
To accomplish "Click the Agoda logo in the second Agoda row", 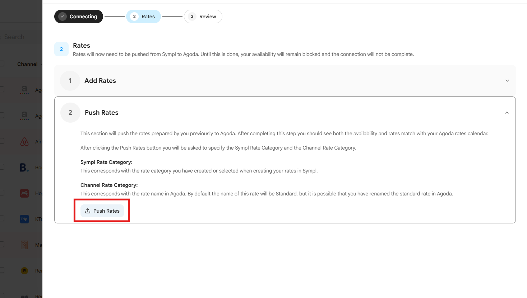I will [24, 115].
